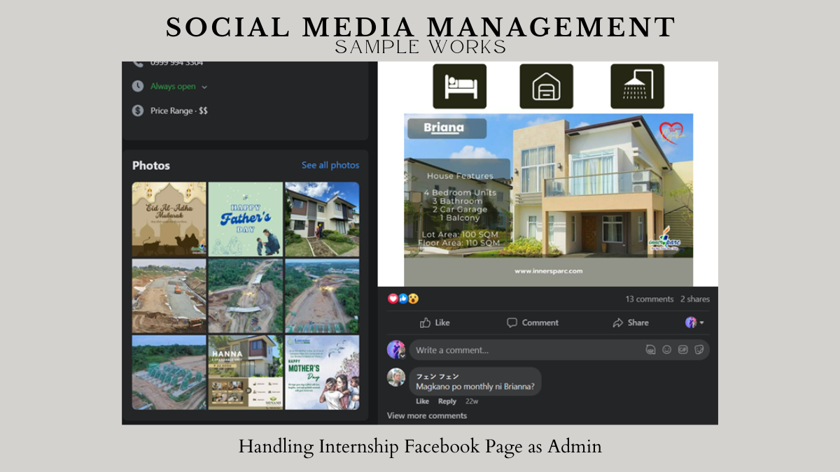840x472 pixels.
Task: Click the commenter's profile picture
Action: (x=396, y=378)
